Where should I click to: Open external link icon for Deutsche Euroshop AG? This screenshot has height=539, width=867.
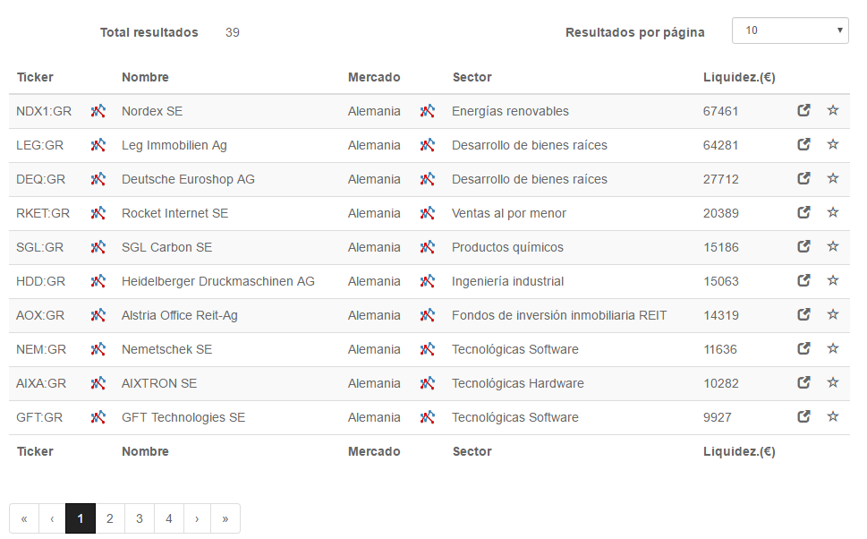(x=804, y=179)
